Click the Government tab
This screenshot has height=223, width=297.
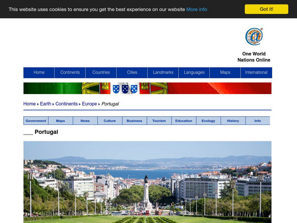point(35,120)
